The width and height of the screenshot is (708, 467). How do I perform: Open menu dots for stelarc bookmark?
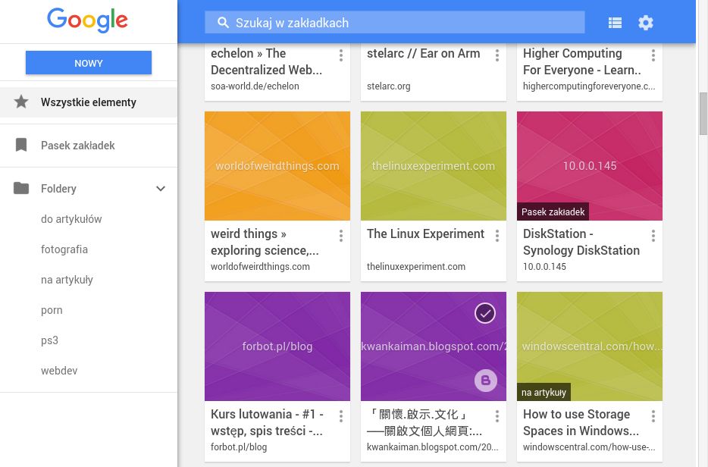(x=497, y=55)
